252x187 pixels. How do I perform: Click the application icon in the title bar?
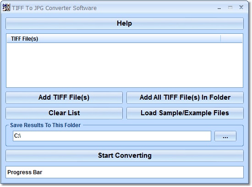[6, 7]
